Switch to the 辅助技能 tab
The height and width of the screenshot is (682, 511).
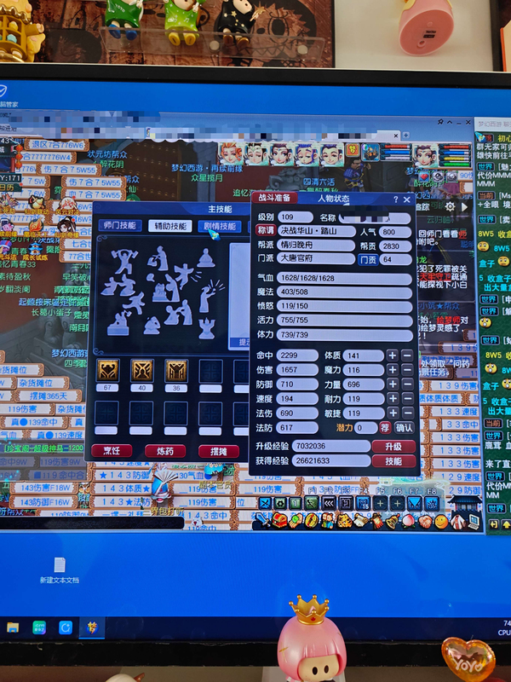point(170,226)
